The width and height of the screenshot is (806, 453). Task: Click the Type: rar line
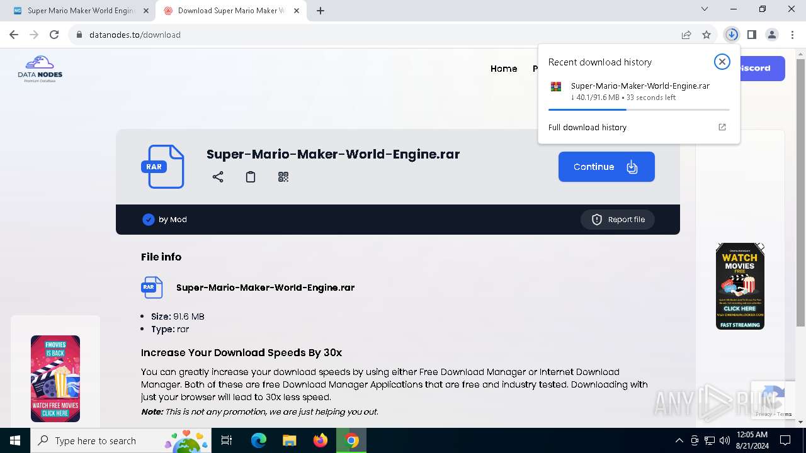(x=170, y=329)
